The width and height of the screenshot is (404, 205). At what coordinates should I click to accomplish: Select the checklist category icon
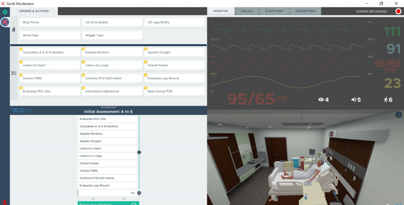coord(14,73)
